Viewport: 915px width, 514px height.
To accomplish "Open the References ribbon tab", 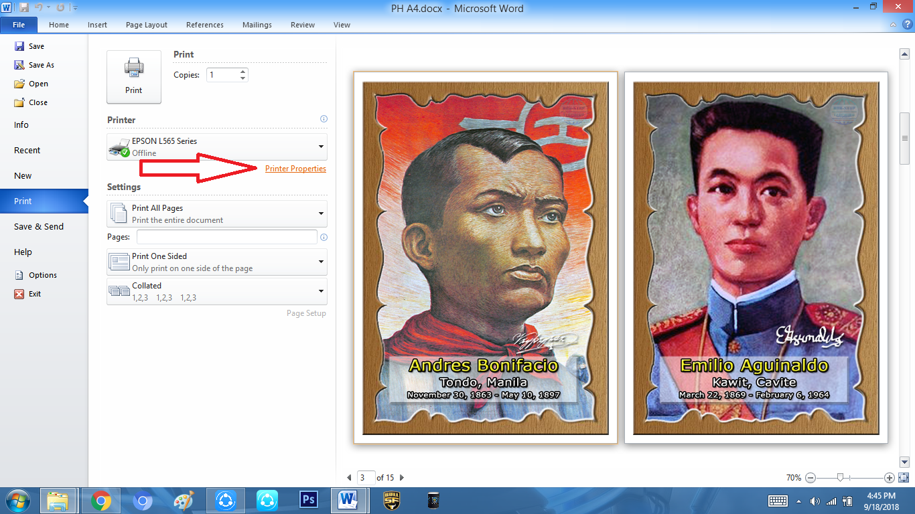I will (x=205, y=25).
